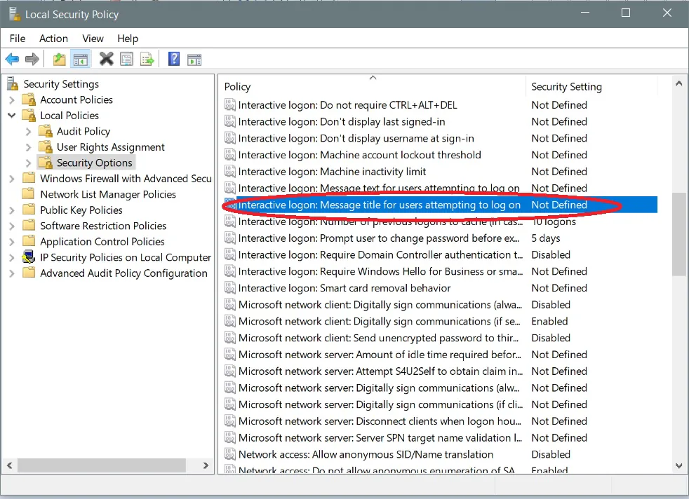Click the policy icon beside Allow anonymous SID/Name translation

click(x=230, y=454)
